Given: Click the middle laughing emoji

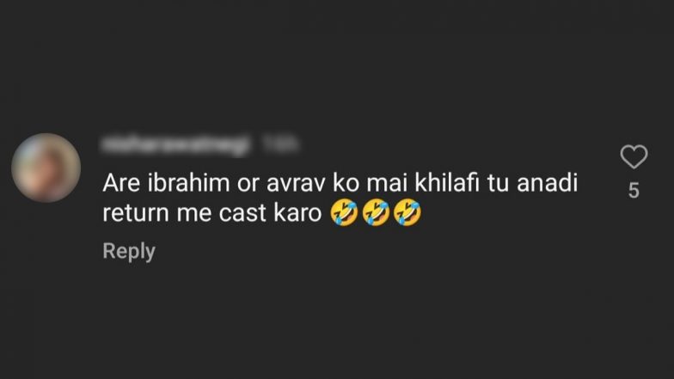Looking at the screenshot, I should pos(376,212).
